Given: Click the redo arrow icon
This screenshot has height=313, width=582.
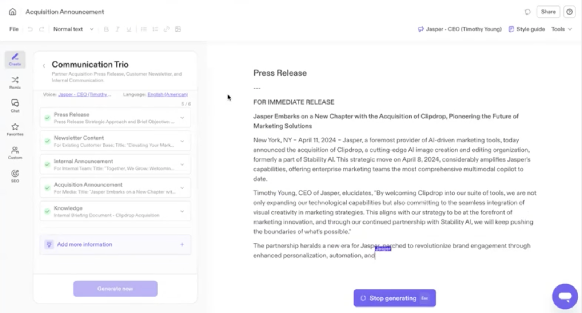Looking at the screenshot, I should tap(41, 29).
